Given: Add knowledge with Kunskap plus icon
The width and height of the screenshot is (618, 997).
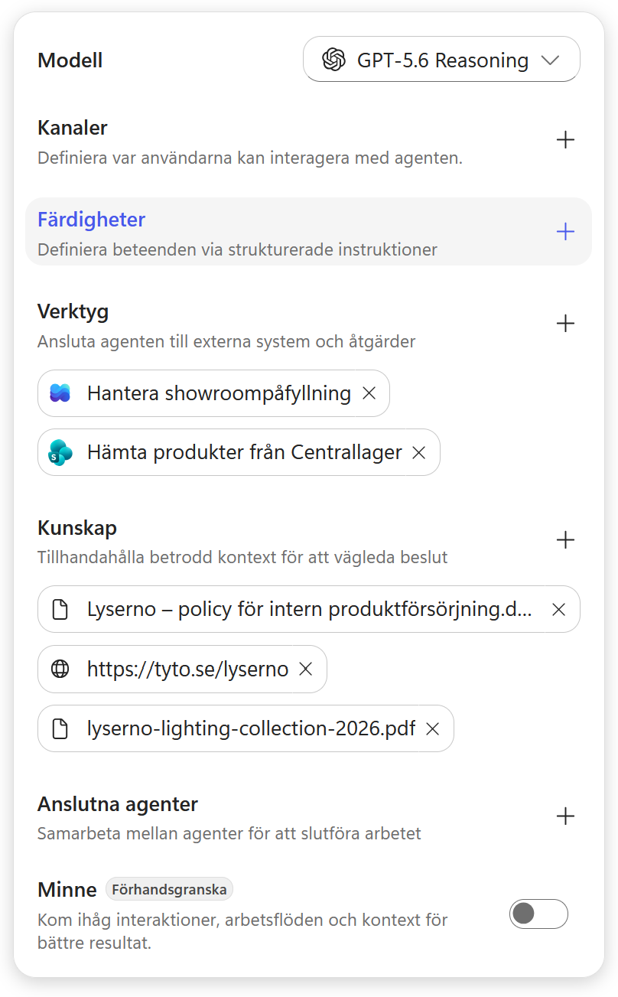Looking at the screenshot, I should click(x=565, y=540).
